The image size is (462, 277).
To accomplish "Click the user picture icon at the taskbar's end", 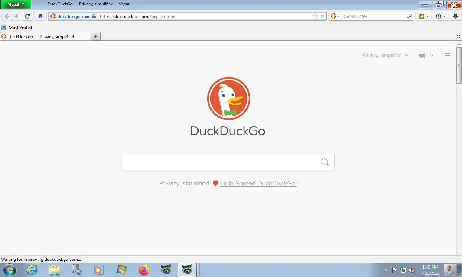I will [450, 270].
